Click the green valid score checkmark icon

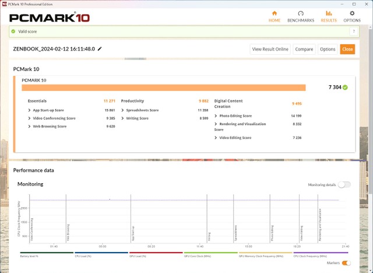(x=13, y=32)
